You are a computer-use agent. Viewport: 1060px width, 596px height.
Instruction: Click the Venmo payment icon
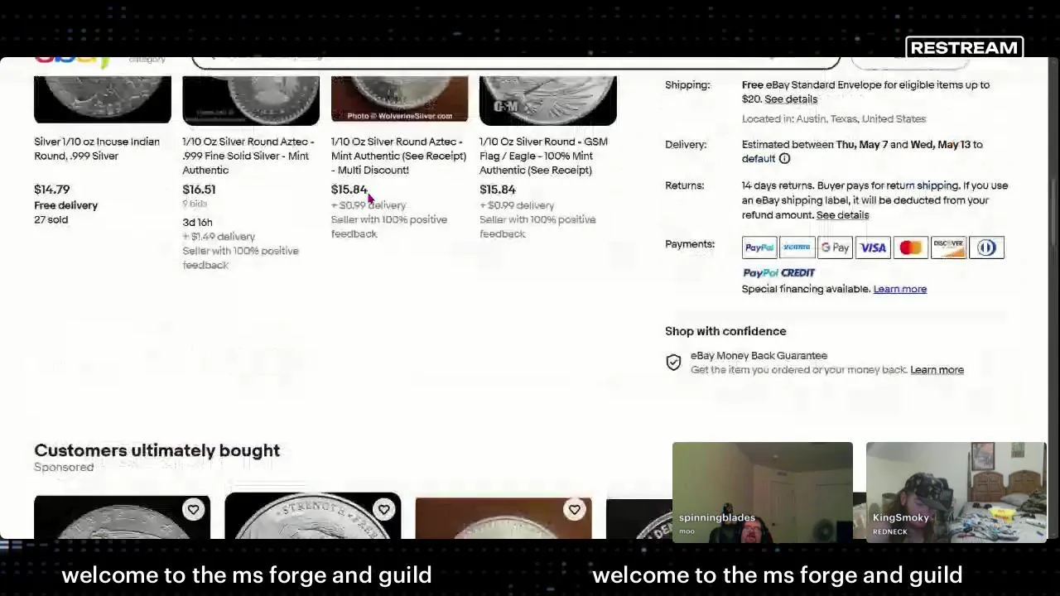(x=797, y=248)
